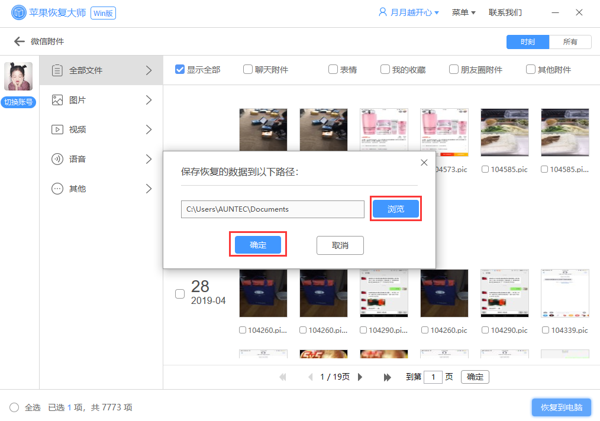Click the 苹果恢复大师 app logo
Image resolution: width=600 pixels, height=421 pixels.
click(18, 12)
